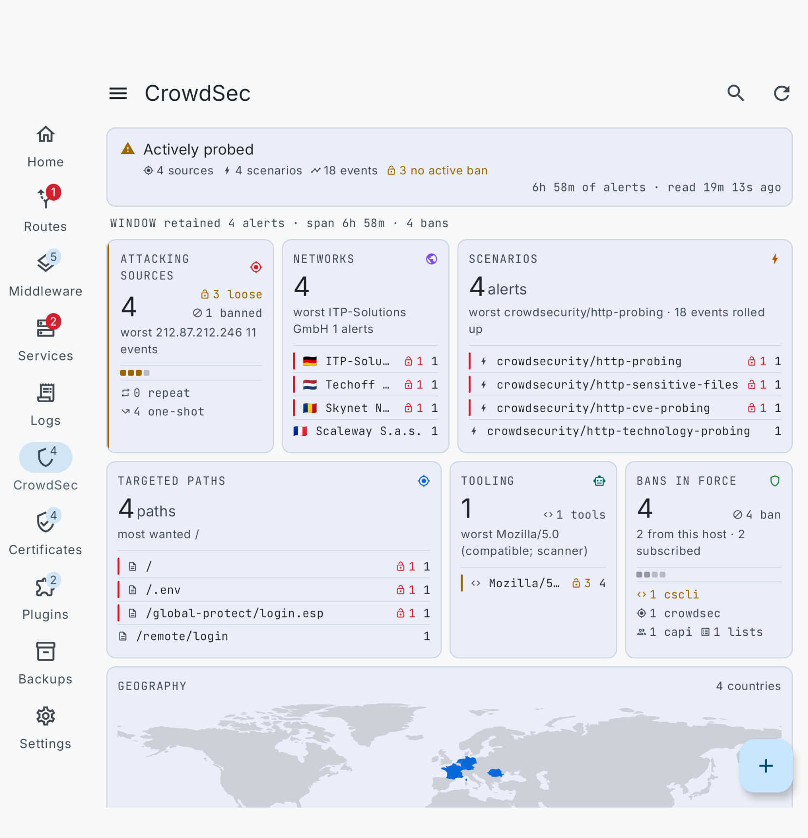Screen dimensions: 808x838
Task: Click '1 banned' in Attacking Sources
Action: [x=227, y=313]
